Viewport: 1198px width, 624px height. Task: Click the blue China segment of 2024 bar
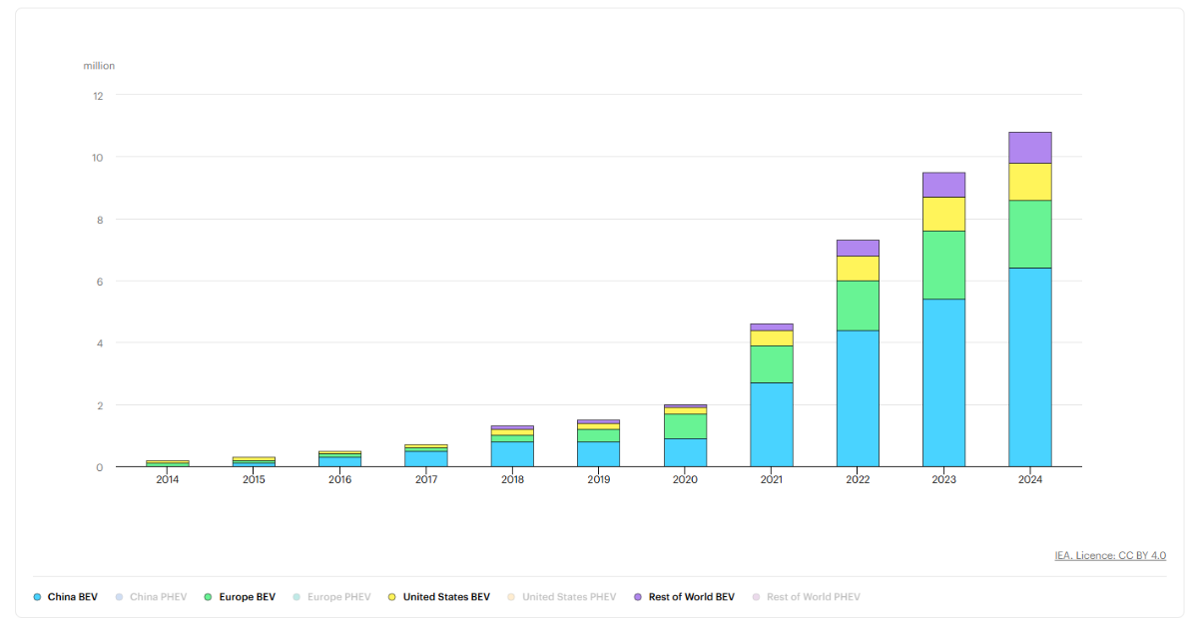click(x=1030, y=366)
